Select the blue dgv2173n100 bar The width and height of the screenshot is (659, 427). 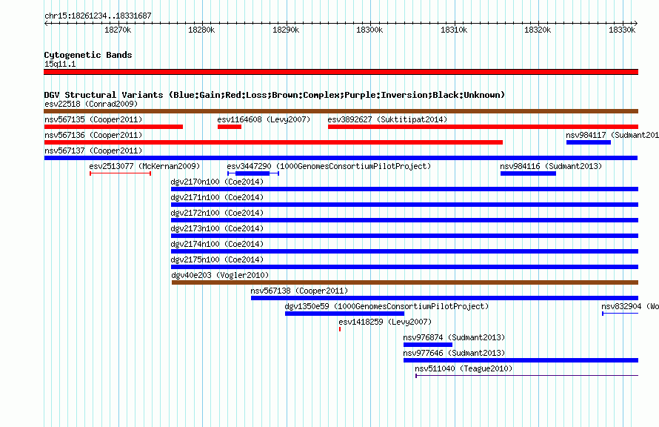tap(405, 236)
